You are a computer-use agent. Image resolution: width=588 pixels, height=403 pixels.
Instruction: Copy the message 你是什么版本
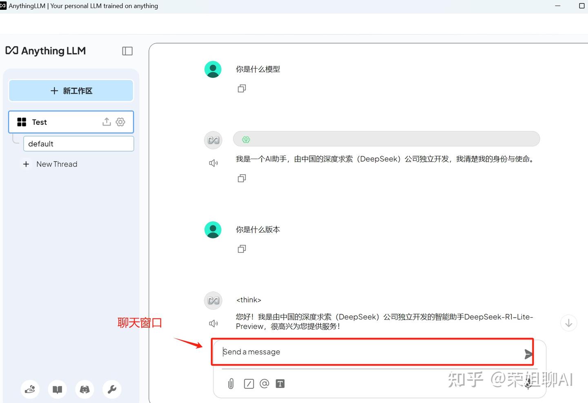(x=242, y=249)
